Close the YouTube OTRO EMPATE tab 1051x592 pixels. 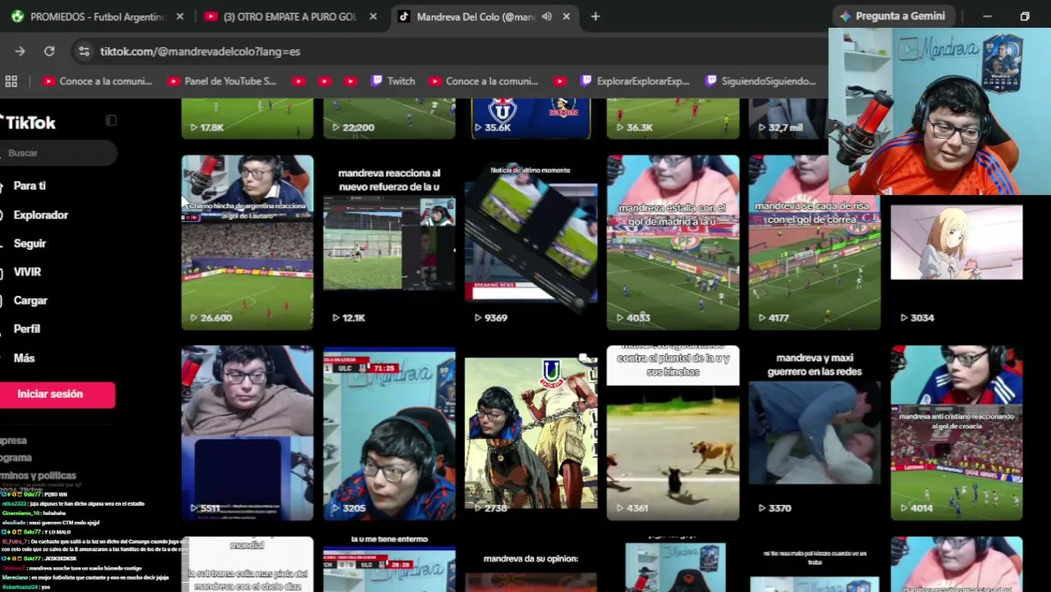[x=373, y=16]
